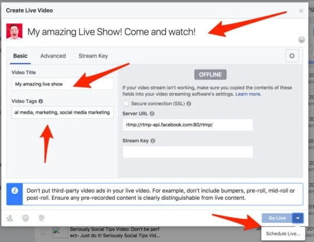
Task: Click the Video Title input field
Action: click(x=62, y=84)
